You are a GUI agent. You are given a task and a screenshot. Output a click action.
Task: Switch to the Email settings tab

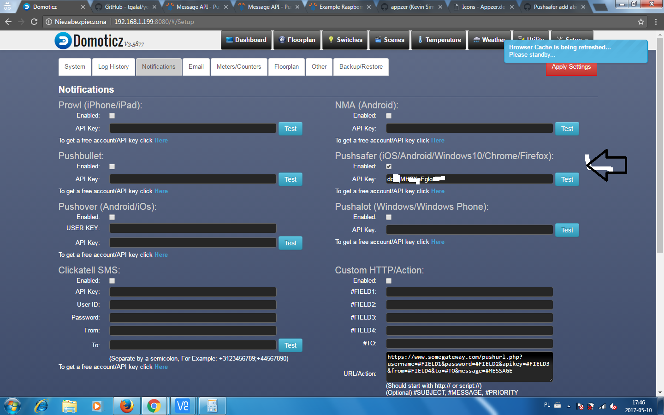click(x=196, y=67)
